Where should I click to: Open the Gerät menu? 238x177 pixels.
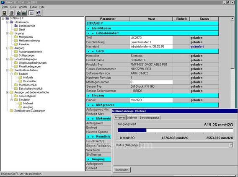(13, 7)
